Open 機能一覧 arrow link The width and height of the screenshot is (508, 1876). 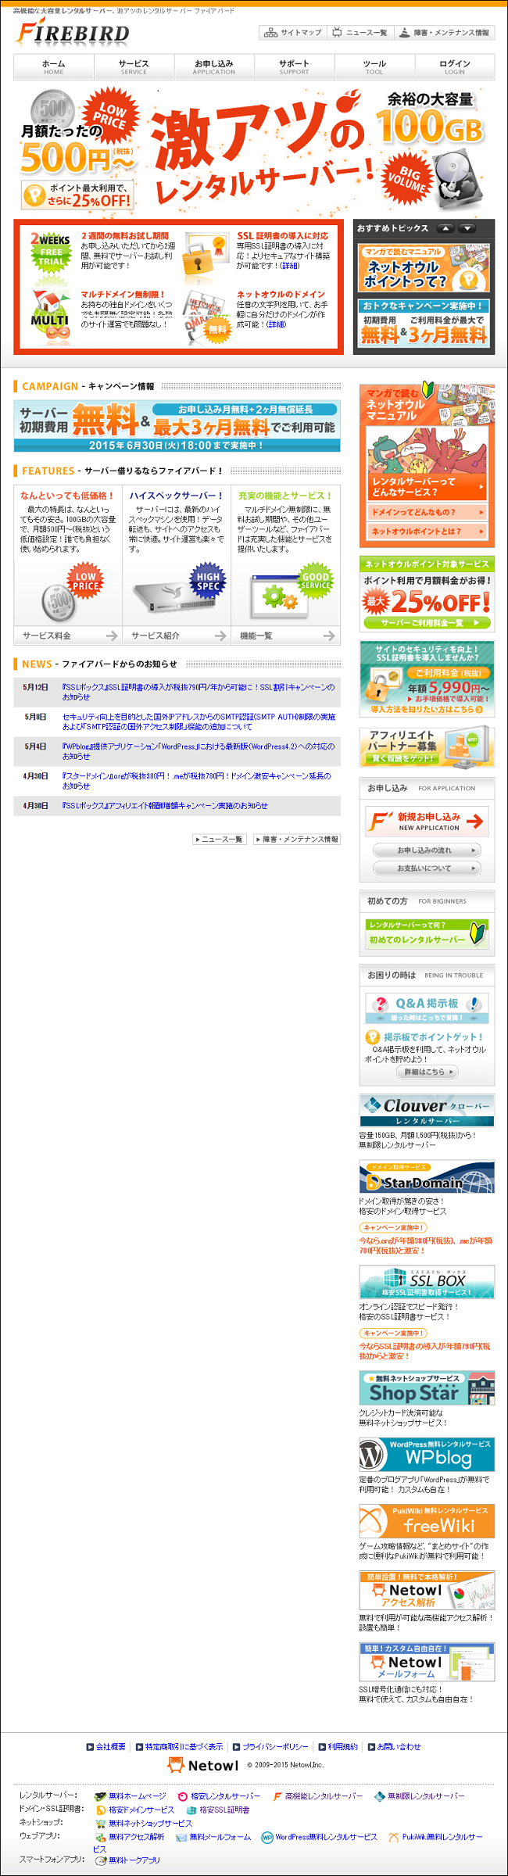coord(285,635)
